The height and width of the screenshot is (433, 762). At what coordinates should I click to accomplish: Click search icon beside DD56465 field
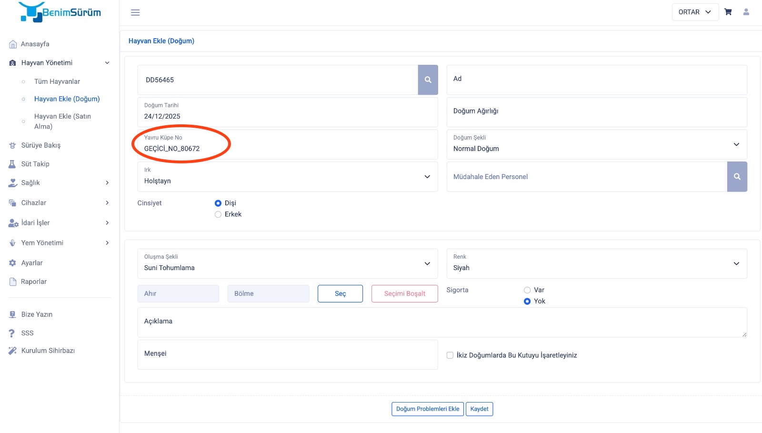[428, 80]
